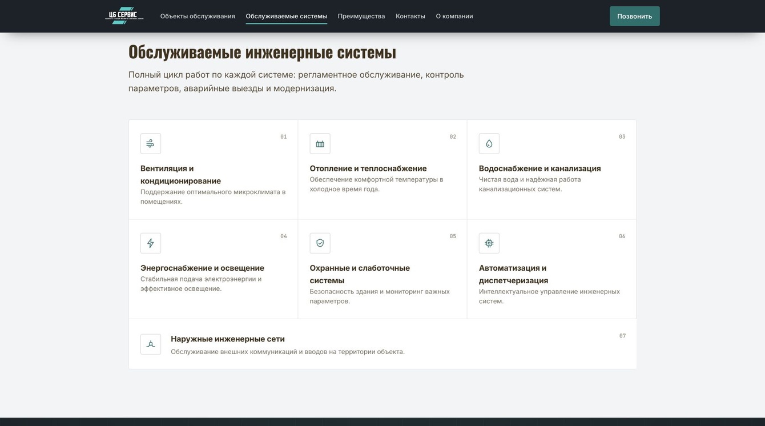Click text 'Интеллектуальное управление инженерных систем.'
The width and height of the screenshot is (765, 426).
tap(549, 296)
